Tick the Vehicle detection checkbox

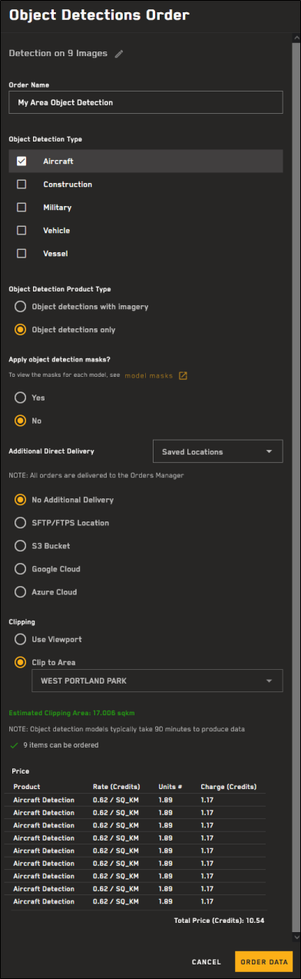pyautogui.click(x=21, y=231)
